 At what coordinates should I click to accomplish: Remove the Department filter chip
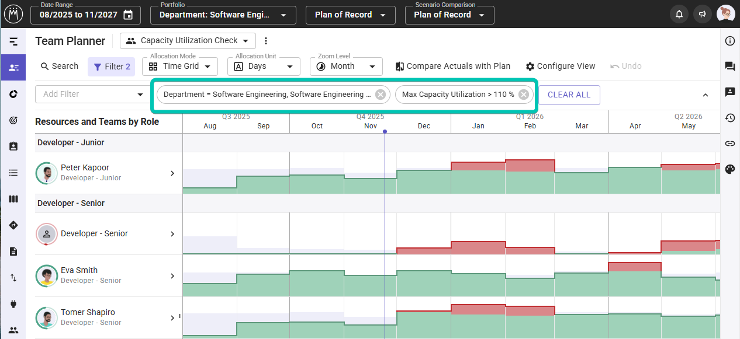coord(381,95)
